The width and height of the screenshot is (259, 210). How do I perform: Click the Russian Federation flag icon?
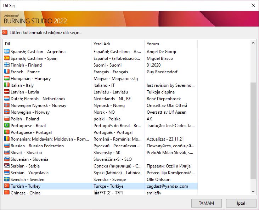pyautogui.click(x=7, y=146)
